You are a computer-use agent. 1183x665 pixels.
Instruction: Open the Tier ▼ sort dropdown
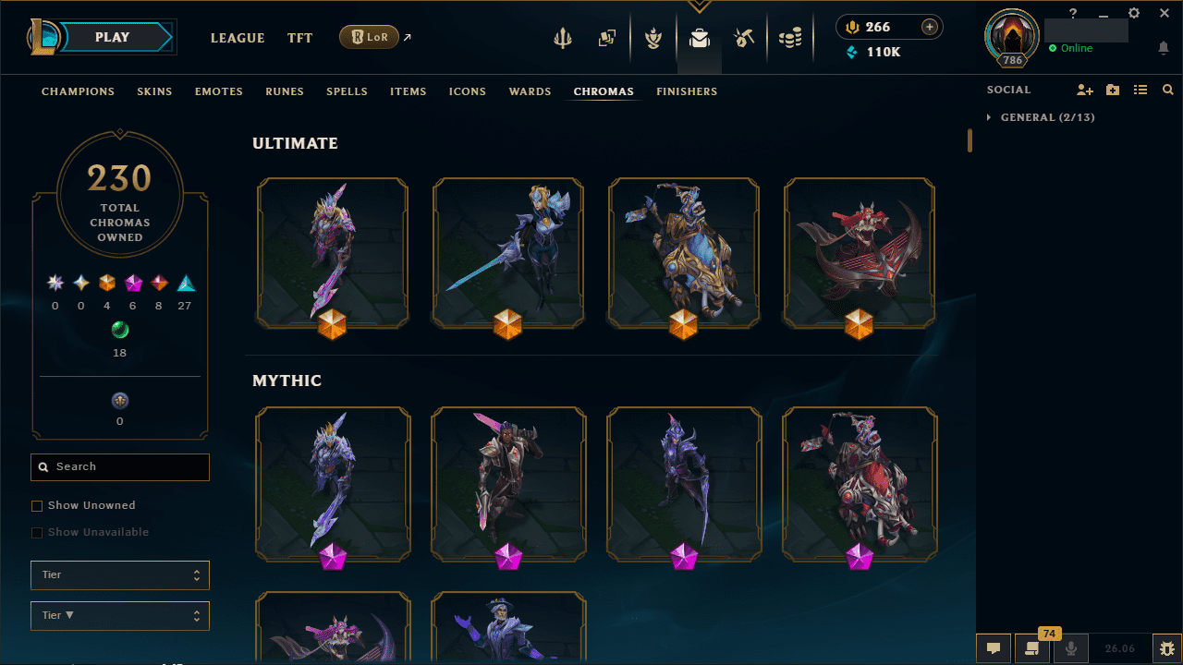tap(120, 615)
